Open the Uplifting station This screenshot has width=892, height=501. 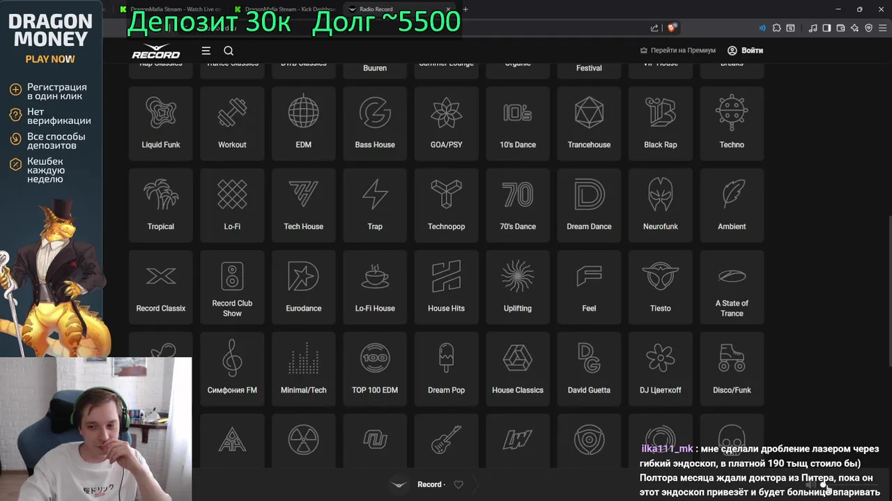coord(518,287)
